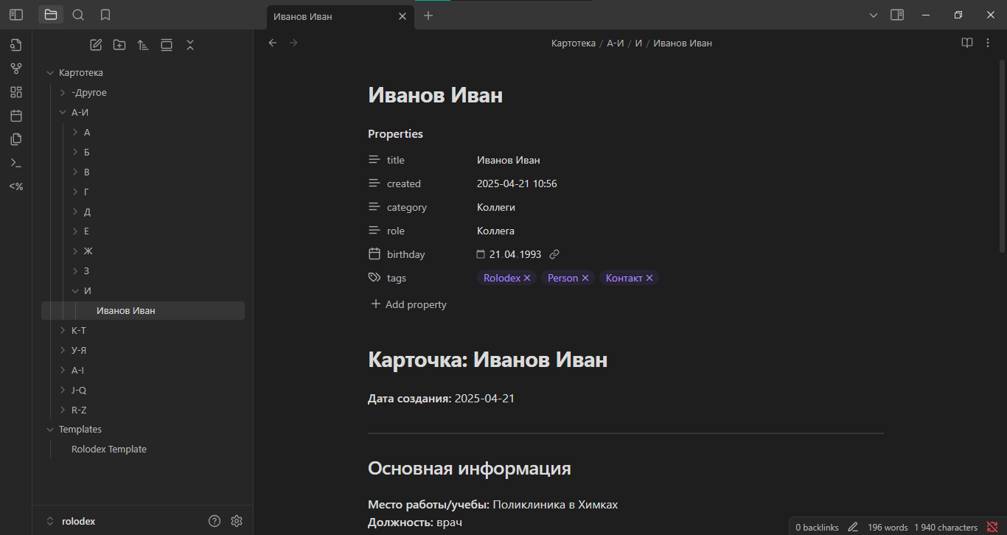Click the 196 words counter

tap(888, 527)
